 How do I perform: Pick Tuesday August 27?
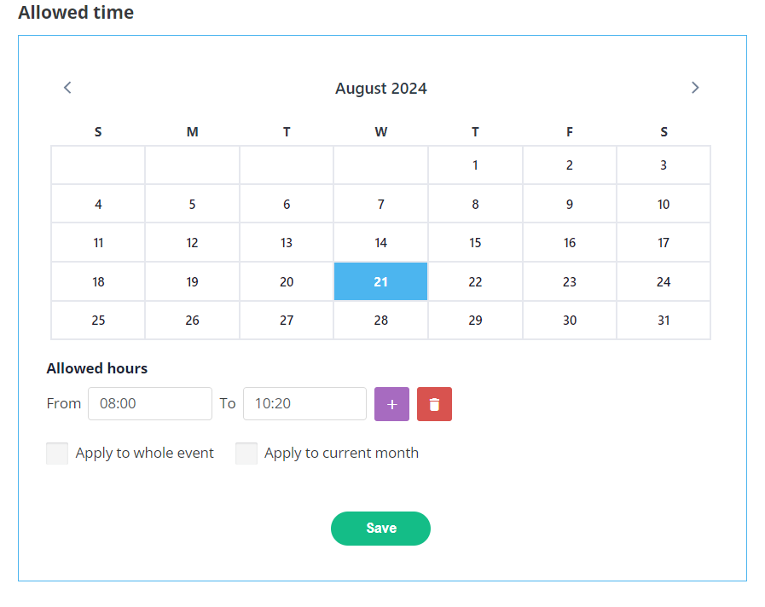coord(287,321)
